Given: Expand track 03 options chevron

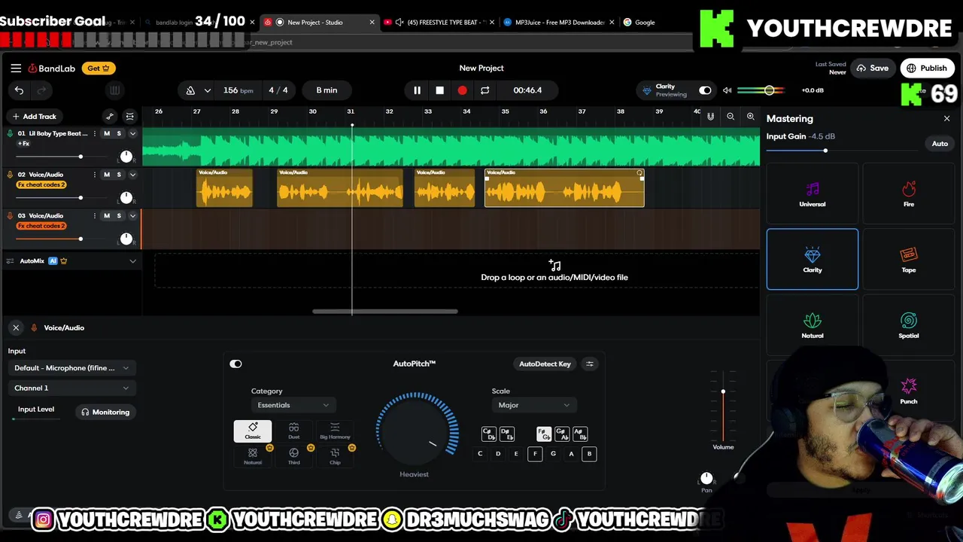Looking at the screenshot, I should (x=132, y=216).
